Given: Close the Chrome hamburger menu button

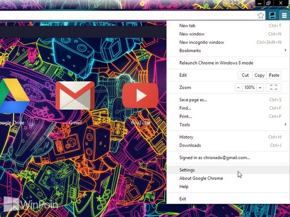Looking at the screenshot, I should 284,15.
